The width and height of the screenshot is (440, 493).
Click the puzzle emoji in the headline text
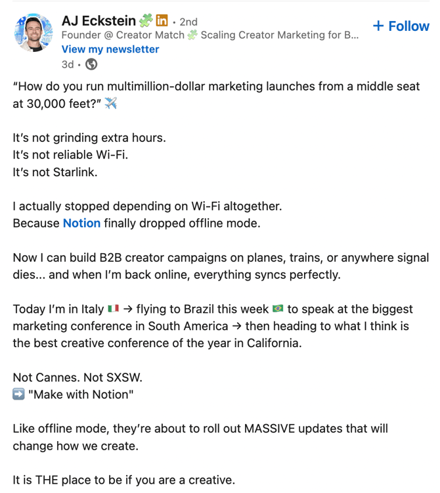(192, 35)
